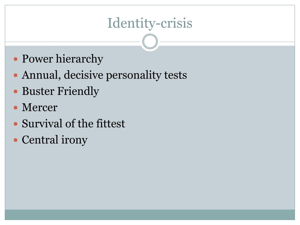Click the Mercer bullet text
Image resolution: width=300 pixels, height=225 pixels.
pyautogui.click(x=40, y=107)
